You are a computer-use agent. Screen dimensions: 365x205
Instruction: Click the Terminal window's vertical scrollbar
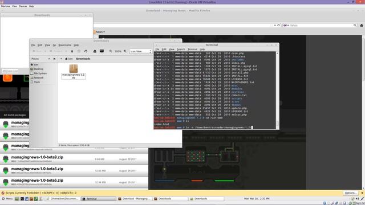pos(277,90)
